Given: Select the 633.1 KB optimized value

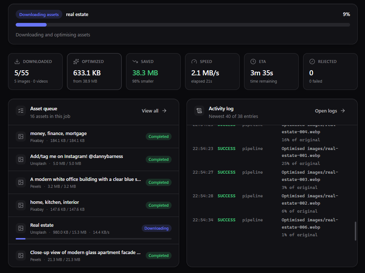Looking at the screenshot, I should click(87, 73).
